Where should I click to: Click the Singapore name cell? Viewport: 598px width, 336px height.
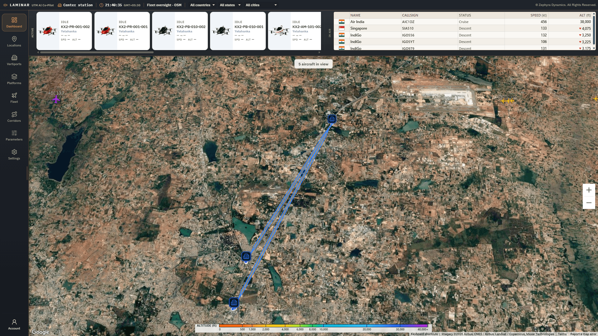(358, 28)
